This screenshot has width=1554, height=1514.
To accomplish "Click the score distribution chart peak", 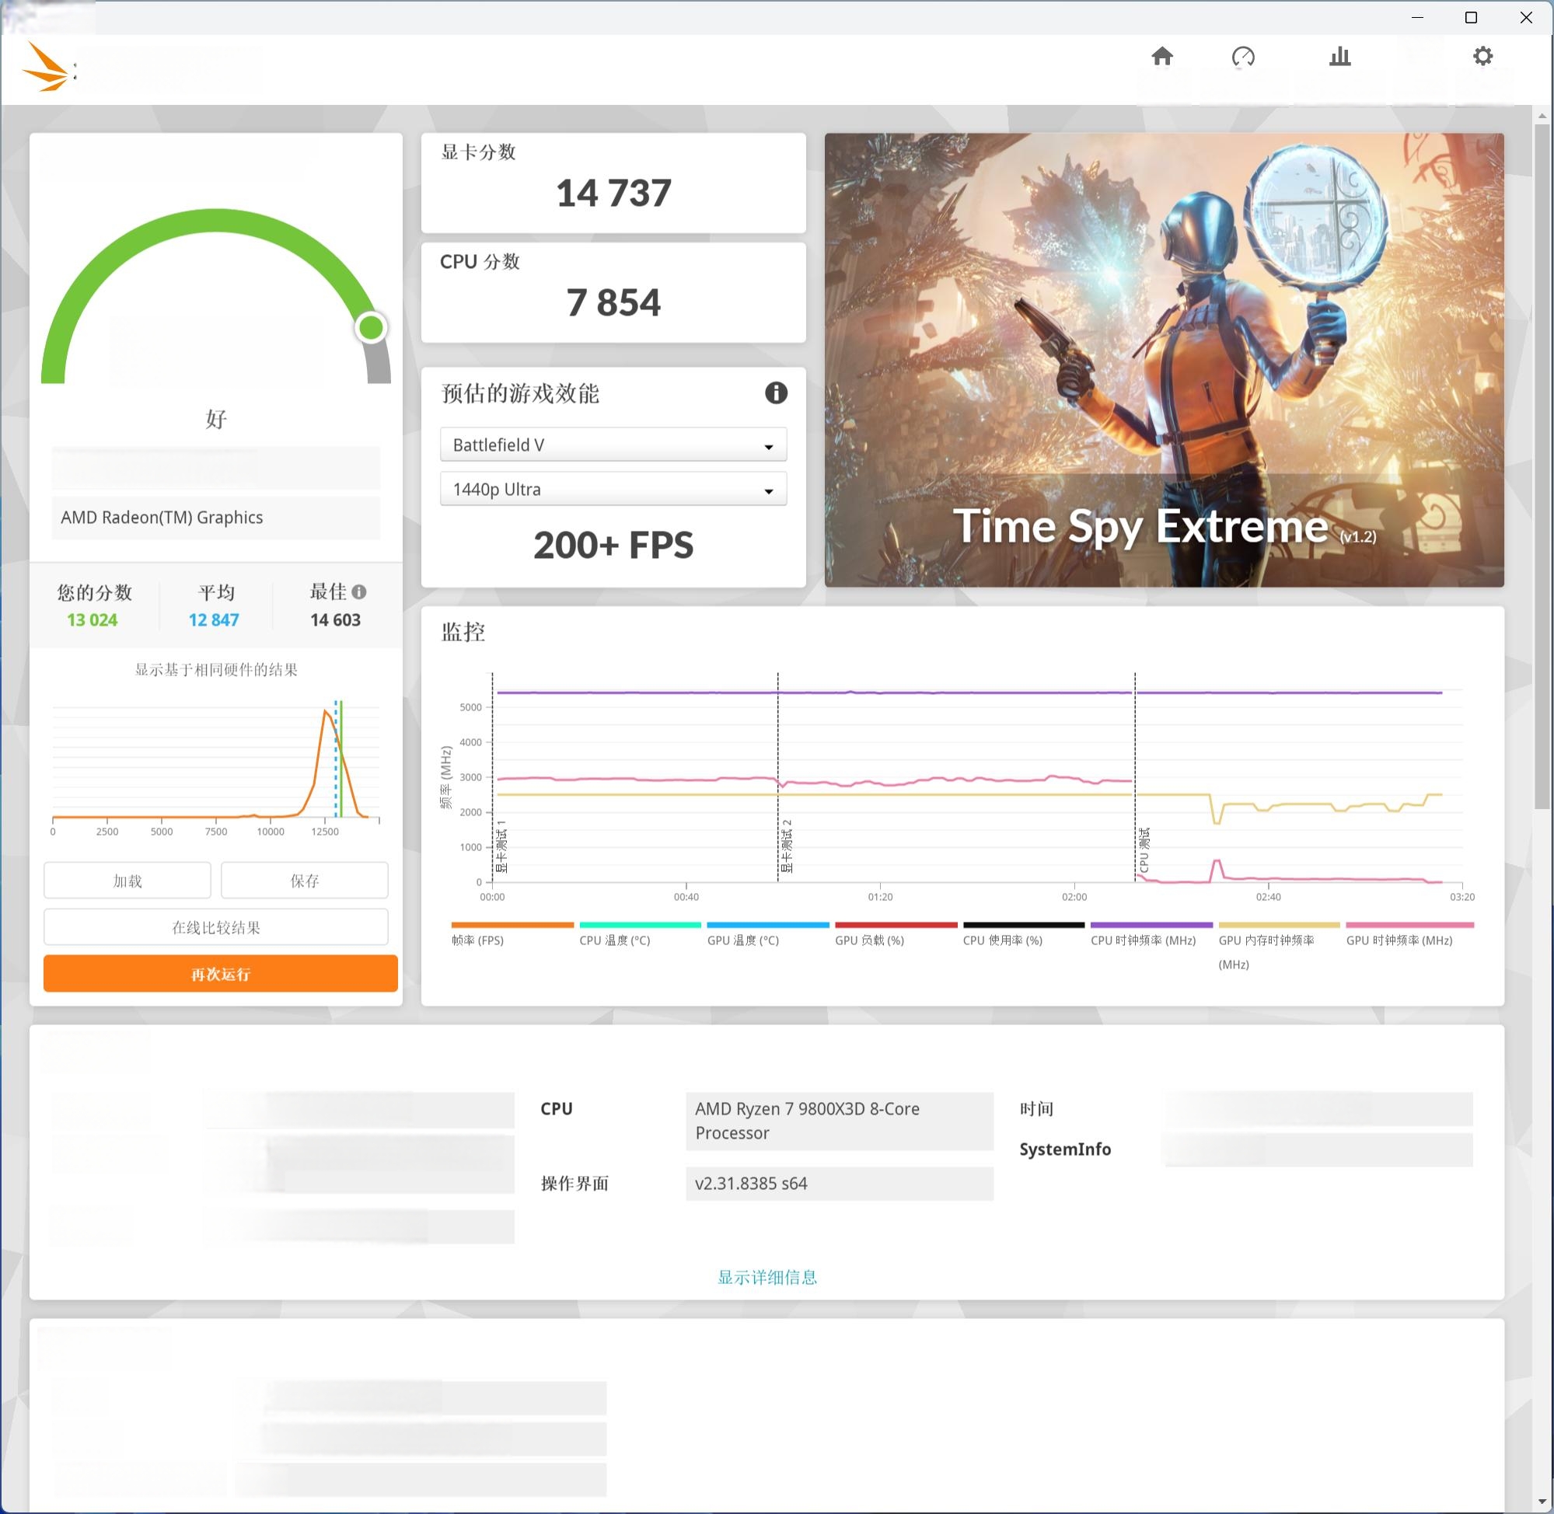I will 325,712.
